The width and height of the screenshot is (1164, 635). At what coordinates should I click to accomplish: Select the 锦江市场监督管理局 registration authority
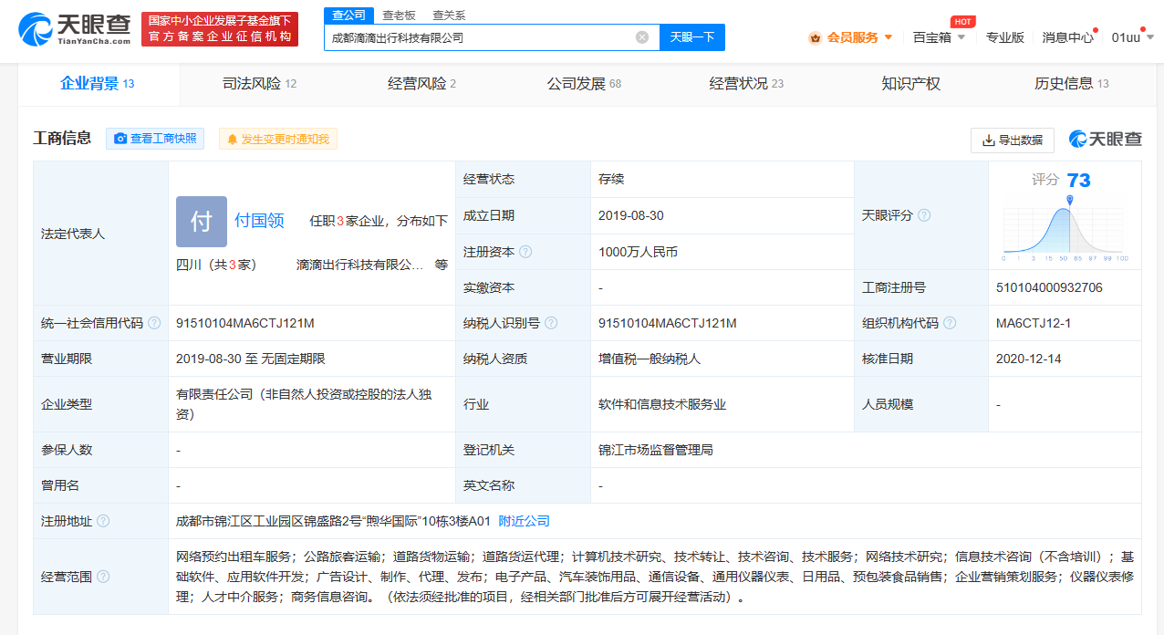pyautogui.click(x=656, y=450)
